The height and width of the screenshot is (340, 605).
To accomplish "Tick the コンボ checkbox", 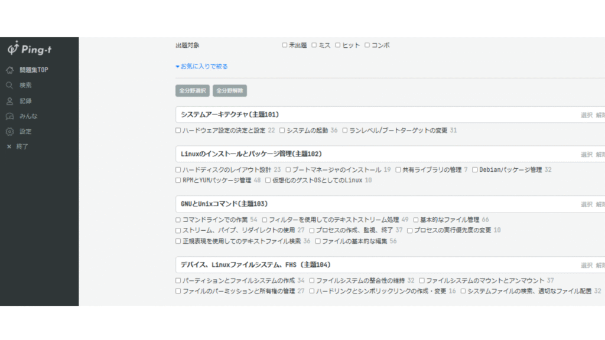I will point(367,45).
